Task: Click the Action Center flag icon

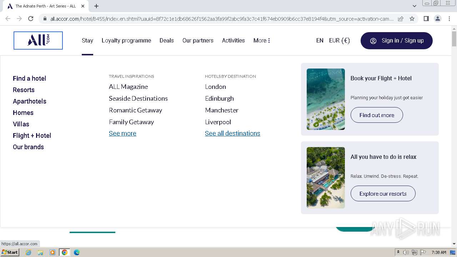Action: [x=423, y=252]
